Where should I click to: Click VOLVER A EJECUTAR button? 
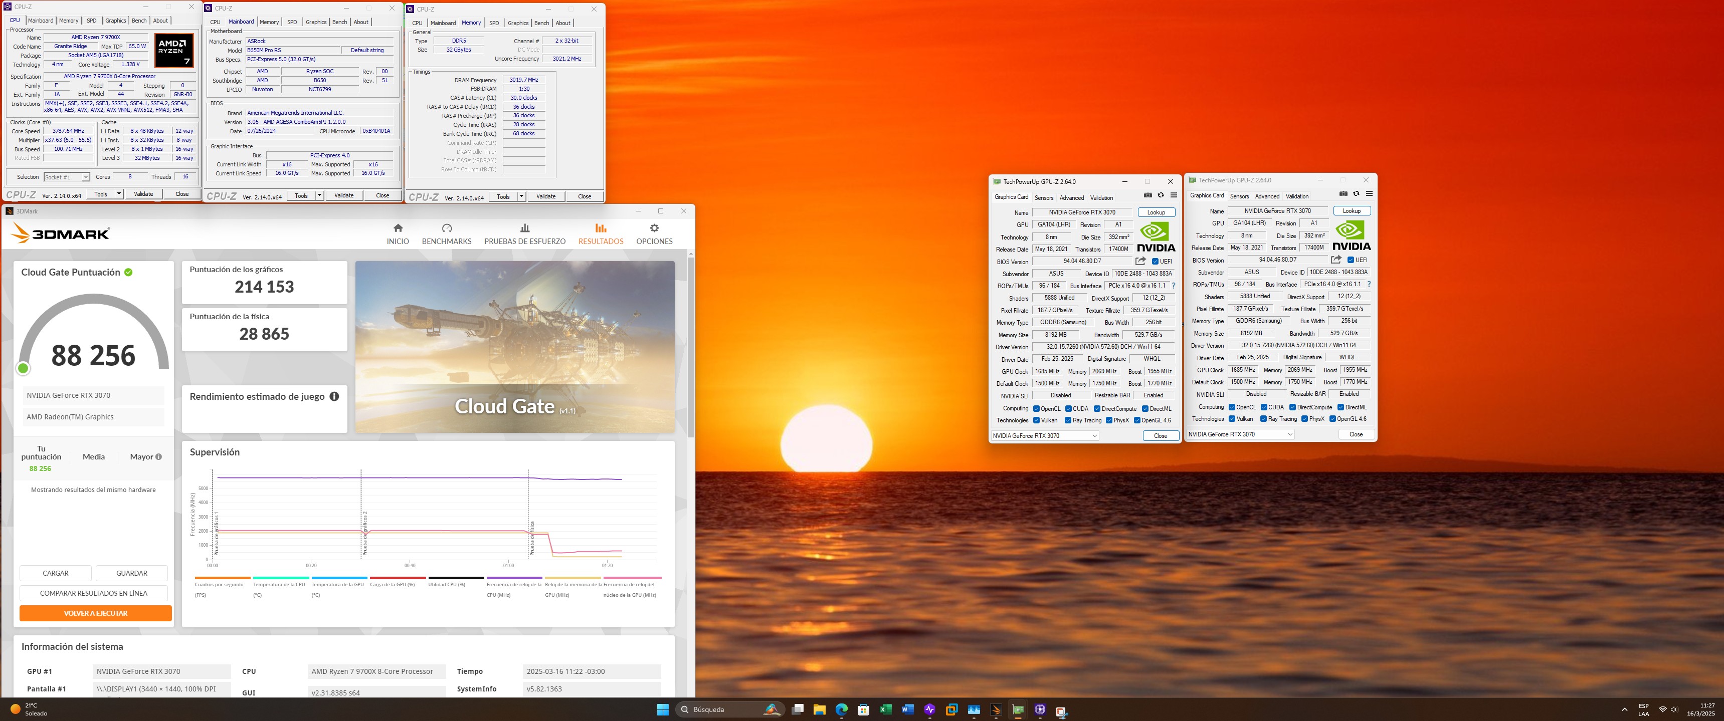[96, 613]
